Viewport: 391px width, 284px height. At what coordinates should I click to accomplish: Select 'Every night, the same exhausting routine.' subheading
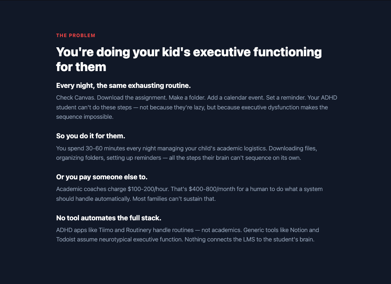click(x=124, y=86)
